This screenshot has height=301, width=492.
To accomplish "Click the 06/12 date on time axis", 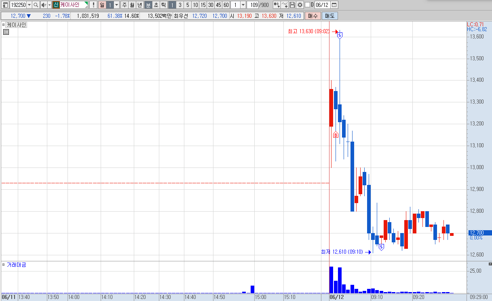I will (x=336, y=297).
